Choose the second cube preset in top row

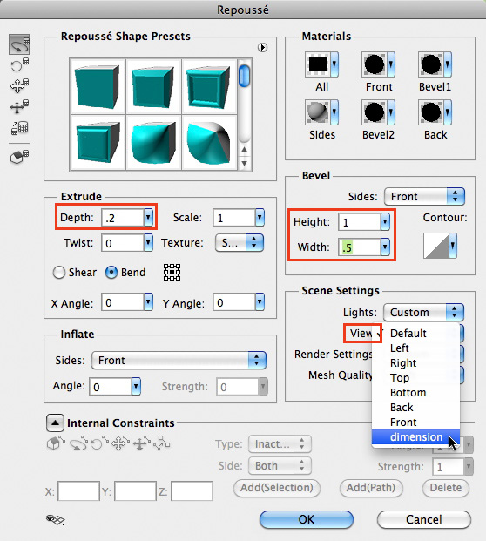(153, 86)
